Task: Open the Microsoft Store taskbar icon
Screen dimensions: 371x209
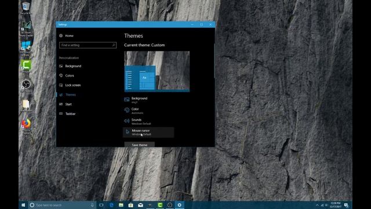Action: pyautogui.click(x=130, y=205)
